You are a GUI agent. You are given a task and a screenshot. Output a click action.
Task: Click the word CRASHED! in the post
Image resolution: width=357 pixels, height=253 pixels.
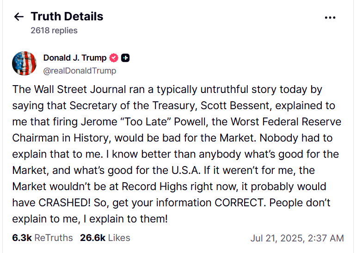(64, 203)
